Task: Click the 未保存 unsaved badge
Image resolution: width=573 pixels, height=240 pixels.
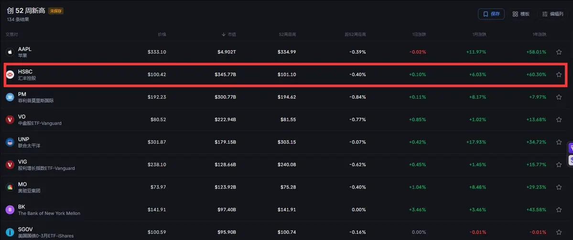Action: [56, 11]
